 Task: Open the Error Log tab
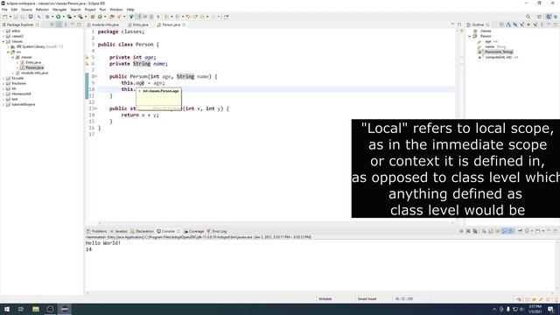(x=217, y=231)
